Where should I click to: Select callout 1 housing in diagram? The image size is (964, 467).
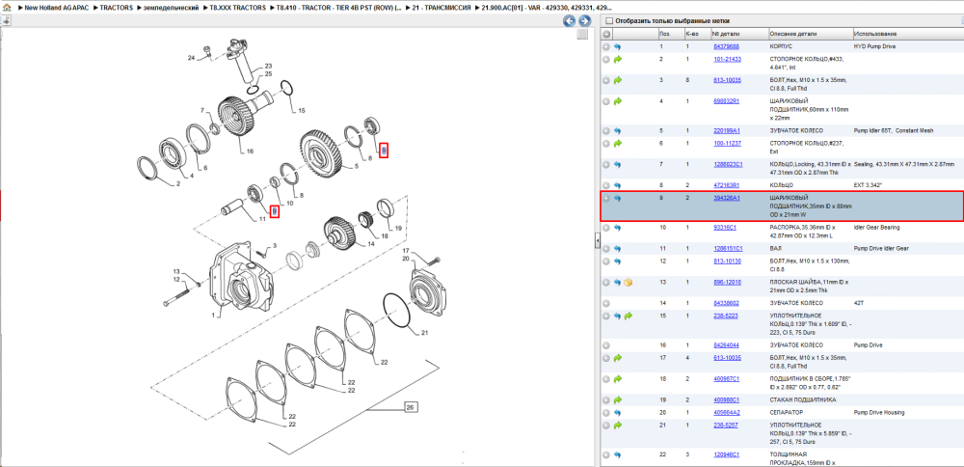(x=213, y=316)
